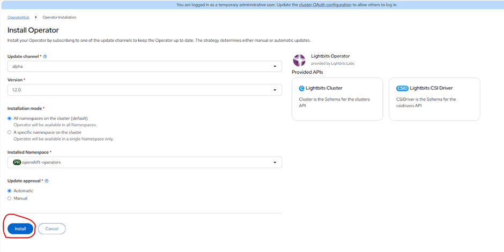Click the Lightbits Cluster API card
This screenshot has width=504, height=252.
coord(337,99)
